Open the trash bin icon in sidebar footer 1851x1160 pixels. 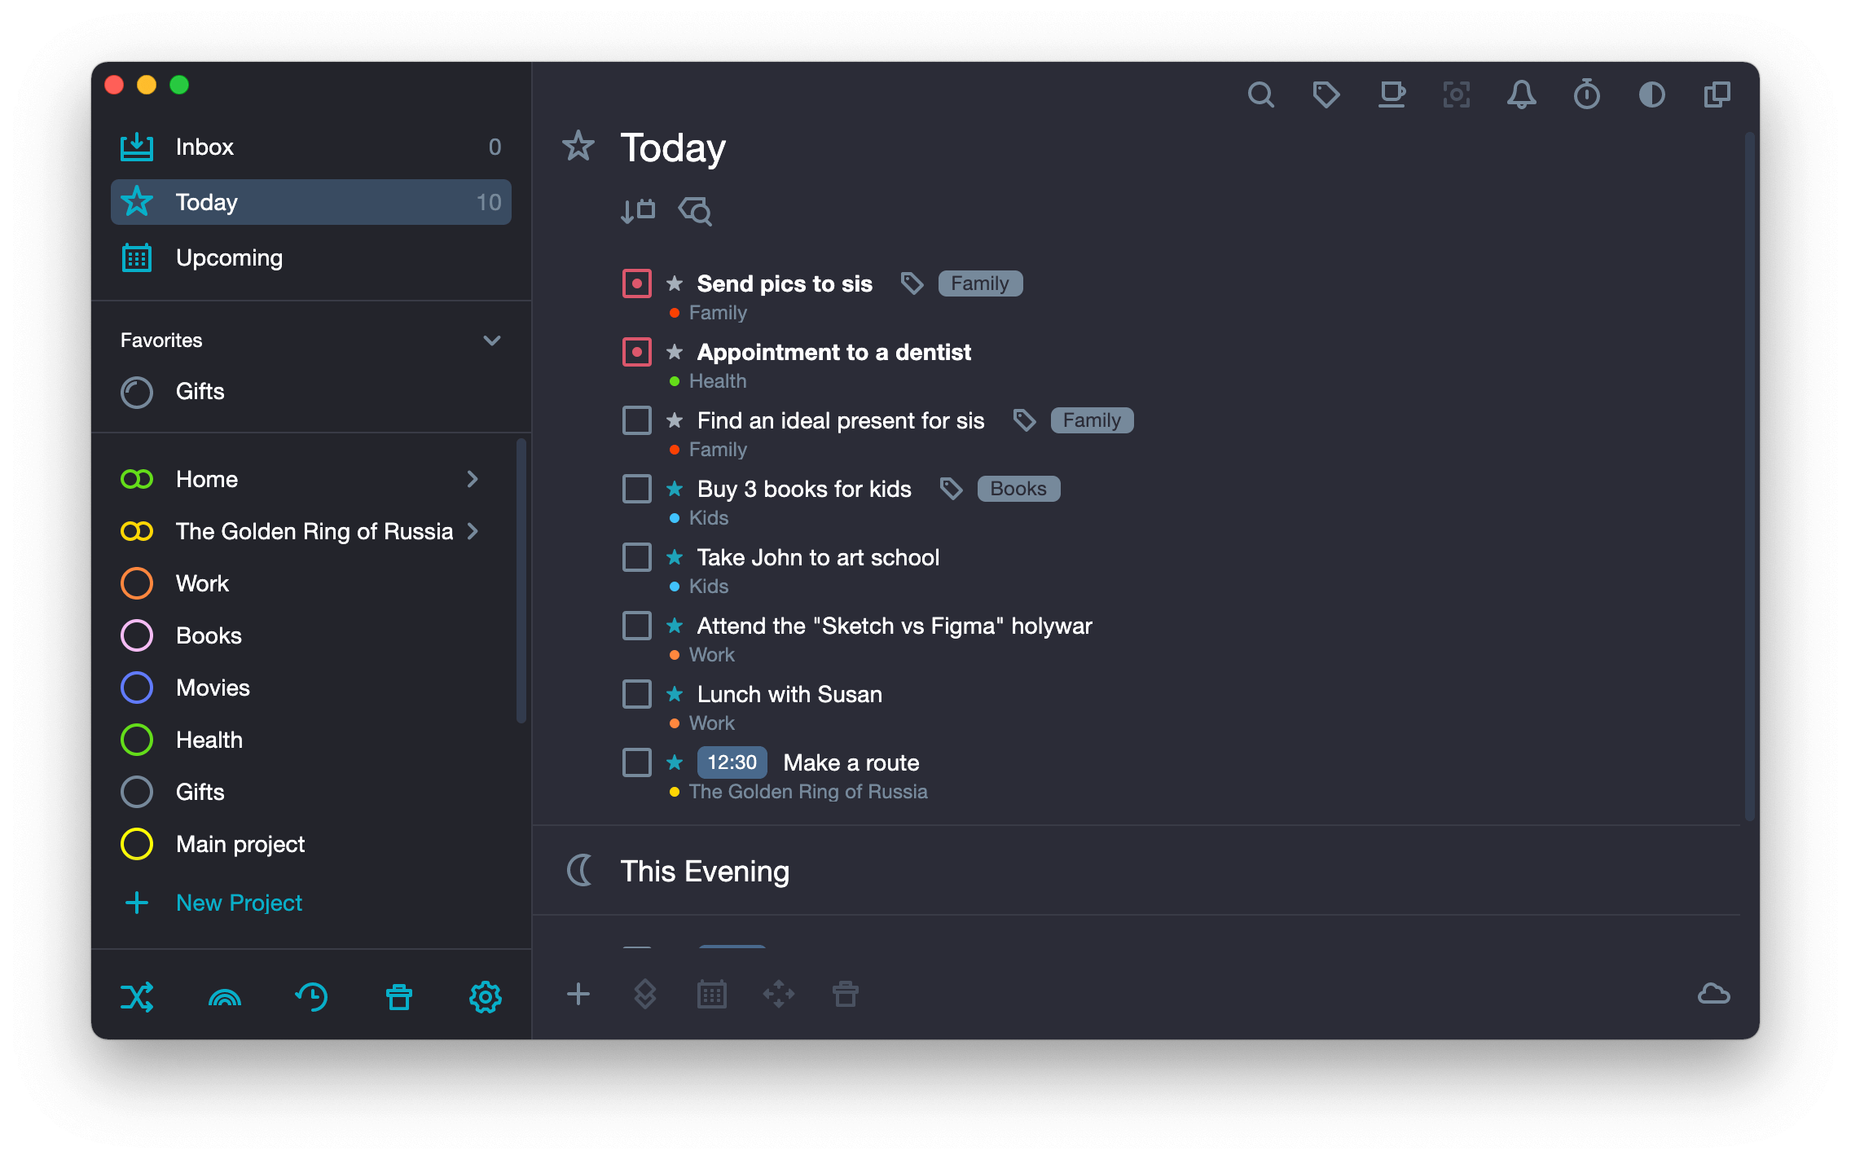pos(399,996)
